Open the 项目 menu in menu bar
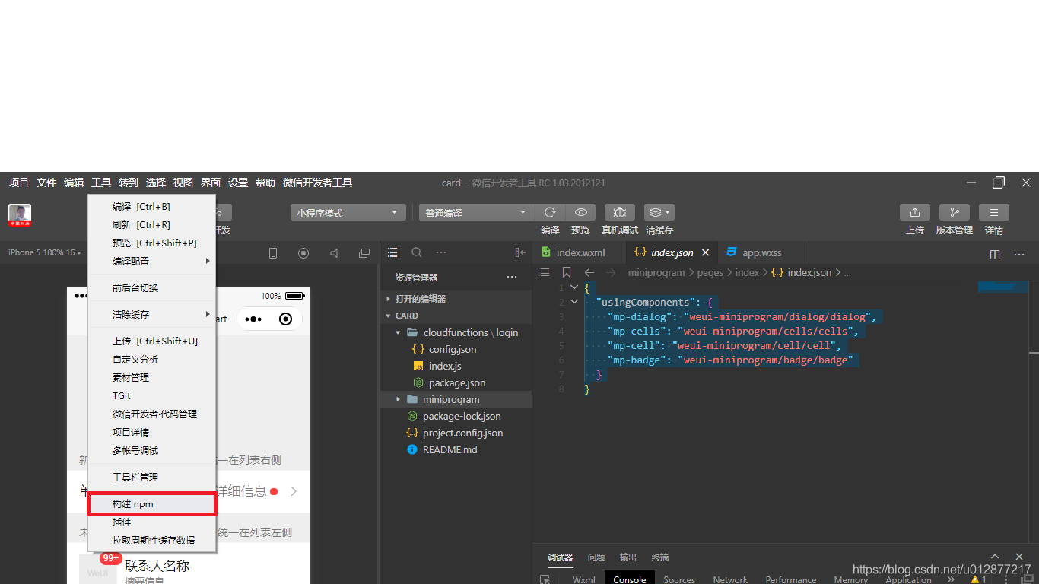1039x584 pixels. [19, 182]
